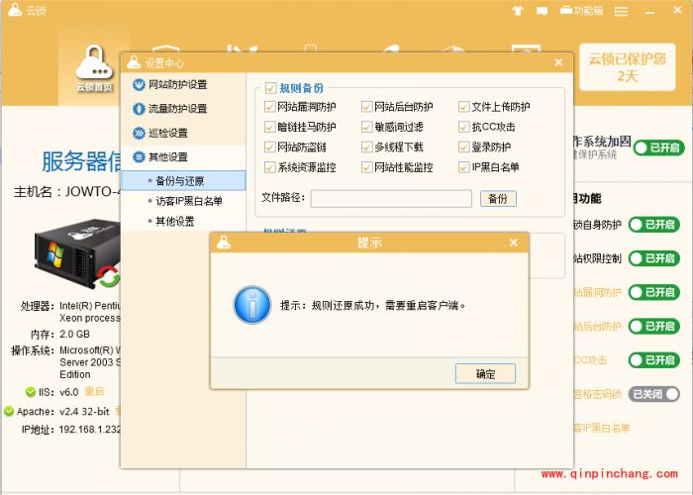Uncheck 网站漏洞防护 checkbox
This screenshot has width=693, height=495.
269,107
